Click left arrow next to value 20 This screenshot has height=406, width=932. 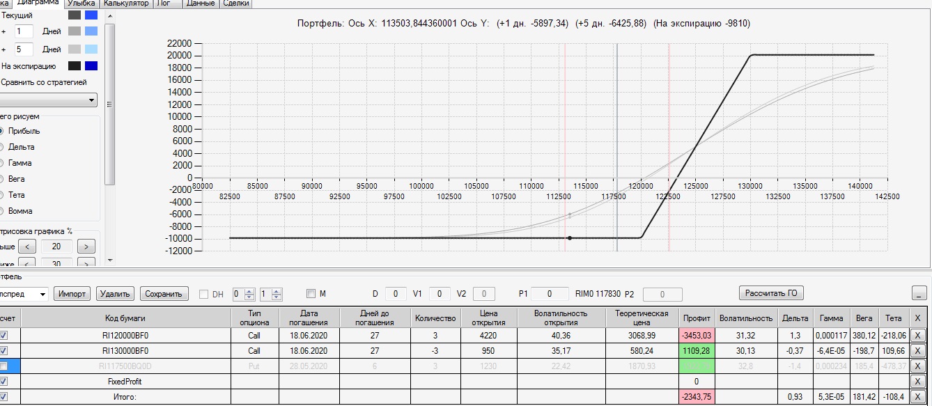tap(27, 246)
